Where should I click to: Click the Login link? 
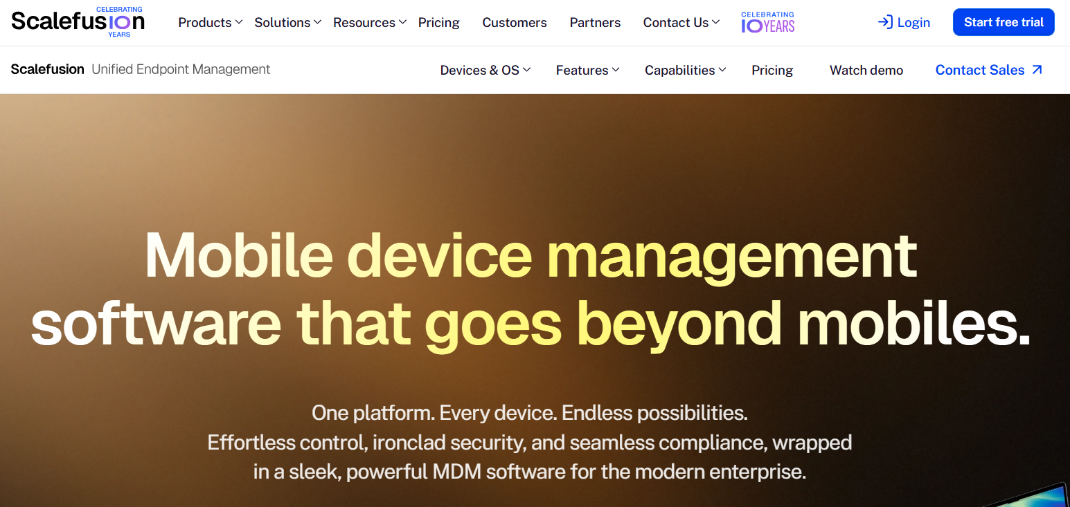point(904,22)
